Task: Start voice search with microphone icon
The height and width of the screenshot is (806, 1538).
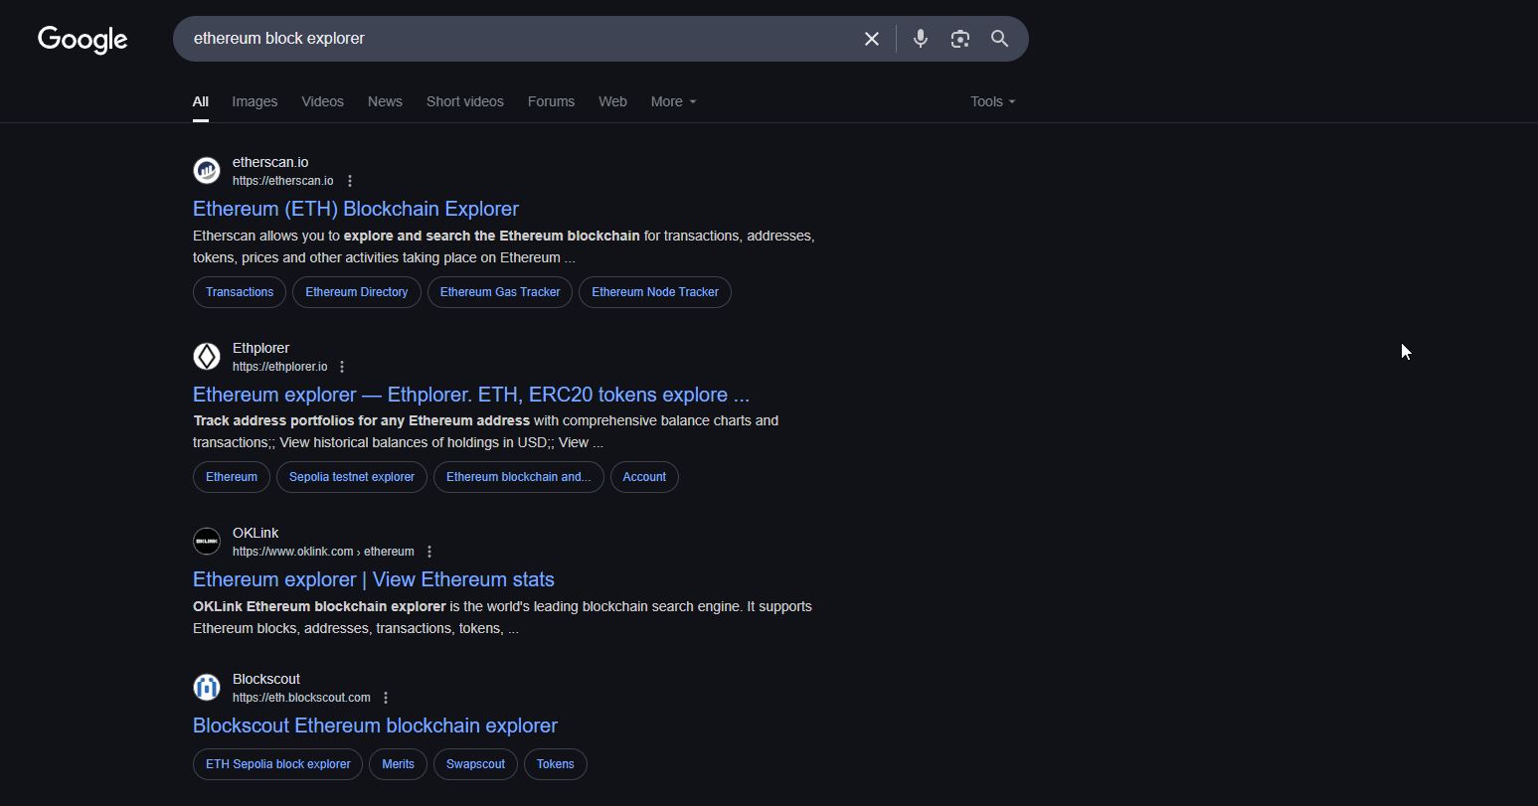Action: pyautogui.click(x=921, y=39)
